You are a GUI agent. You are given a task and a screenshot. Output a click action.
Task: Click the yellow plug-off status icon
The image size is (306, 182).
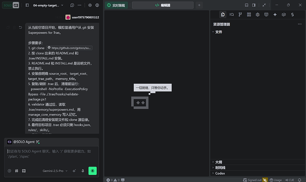(x=265, y=180)
